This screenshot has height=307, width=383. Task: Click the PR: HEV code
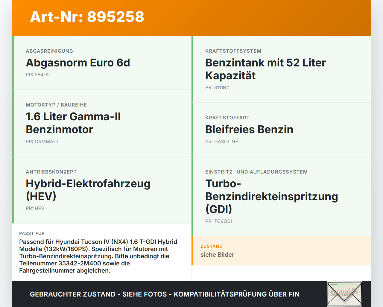point(35,209)
